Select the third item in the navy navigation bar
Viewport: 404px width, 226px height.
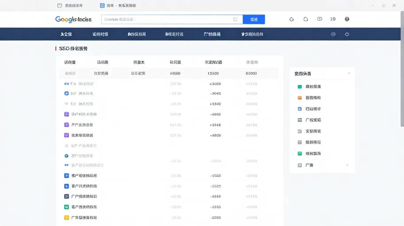point(137,34)
